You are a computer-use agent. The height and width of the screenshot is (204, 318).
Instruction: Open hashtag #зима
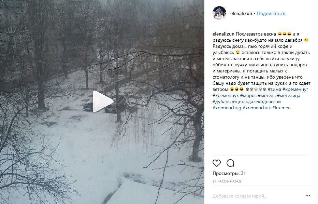tap(274, 89)
